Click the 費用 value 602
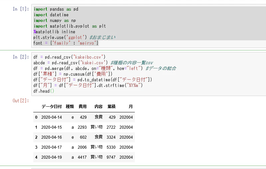266x169 pixels. [x=83, y=137]
